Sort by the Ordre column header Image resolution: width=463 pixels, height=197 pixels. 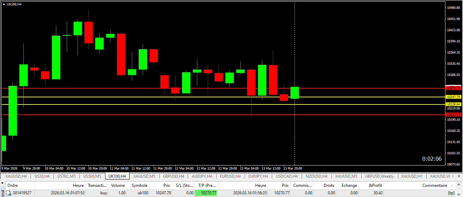(13, 185)
